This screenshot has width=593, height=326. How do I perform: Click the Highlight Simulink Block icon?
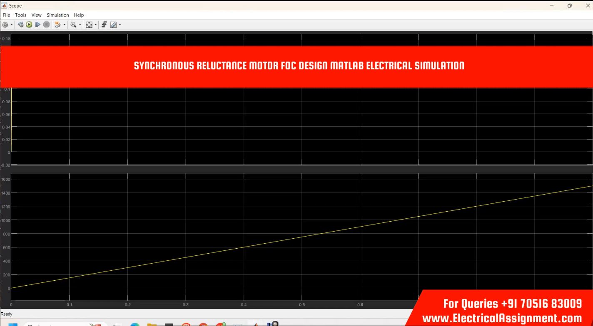(x=57, y=25)
